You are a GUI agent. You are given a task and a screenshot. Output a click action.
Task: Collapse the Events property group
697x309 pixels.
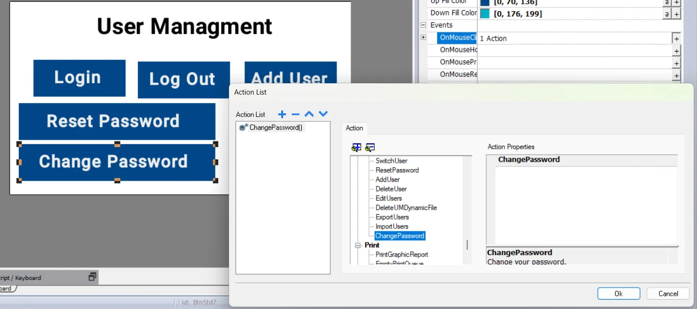point(423,25)
